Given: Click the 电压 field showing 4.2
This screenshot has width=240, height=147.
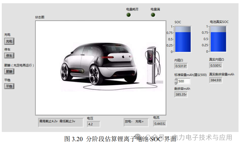Looking at the screenshot, I should point(94,124).
